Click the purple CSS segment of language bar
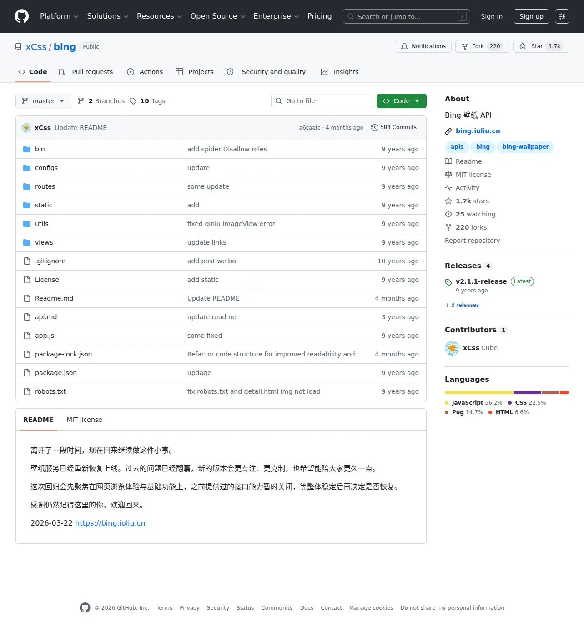The height and width of the screenshot is (632, 584). (x=528, y=392)
